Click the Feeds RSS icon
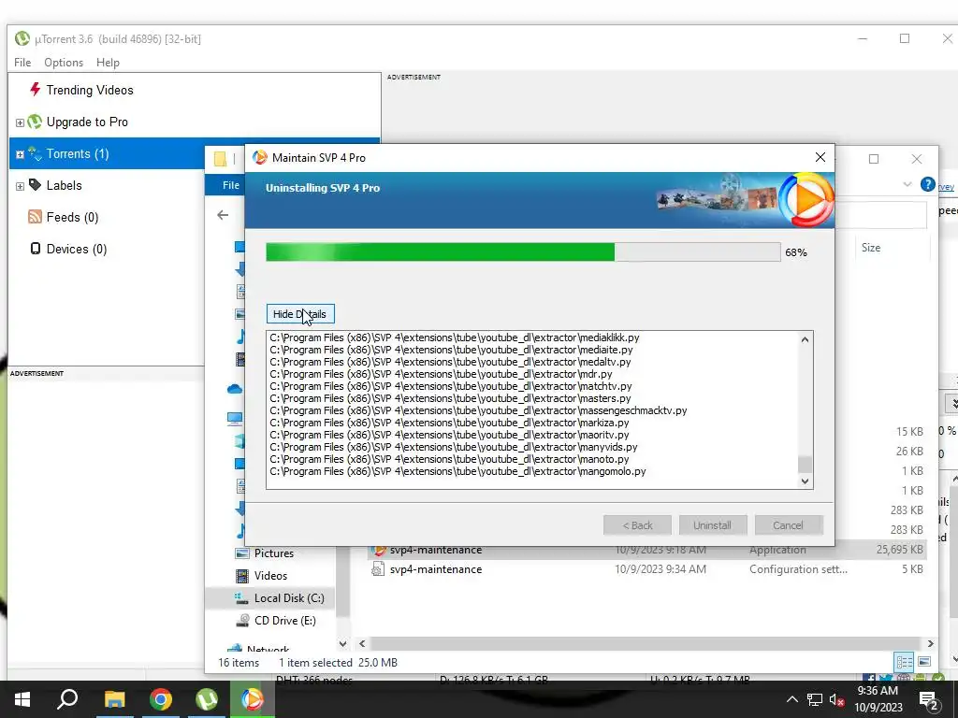Image resolution: width=958 pixels, height=718 pixels. (35, 217)
